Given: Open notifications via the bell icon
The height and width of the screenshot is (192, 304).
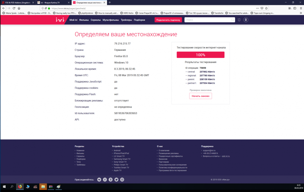Looking at the screenshot, I should (x=239, y=19).
